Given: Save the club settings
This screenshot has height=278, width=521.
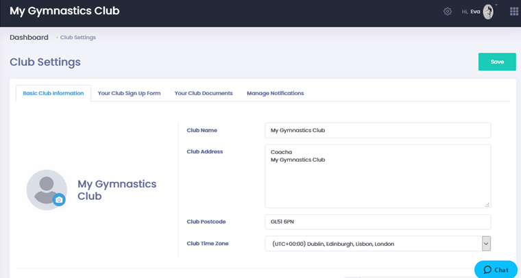Looking at the screenshot, I should 497,62.
